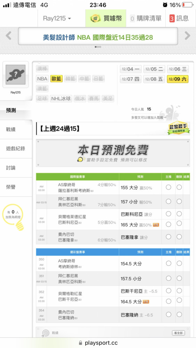
Task: Click the 【上週24過15】 headline
Action: click(x=59, y=128)
